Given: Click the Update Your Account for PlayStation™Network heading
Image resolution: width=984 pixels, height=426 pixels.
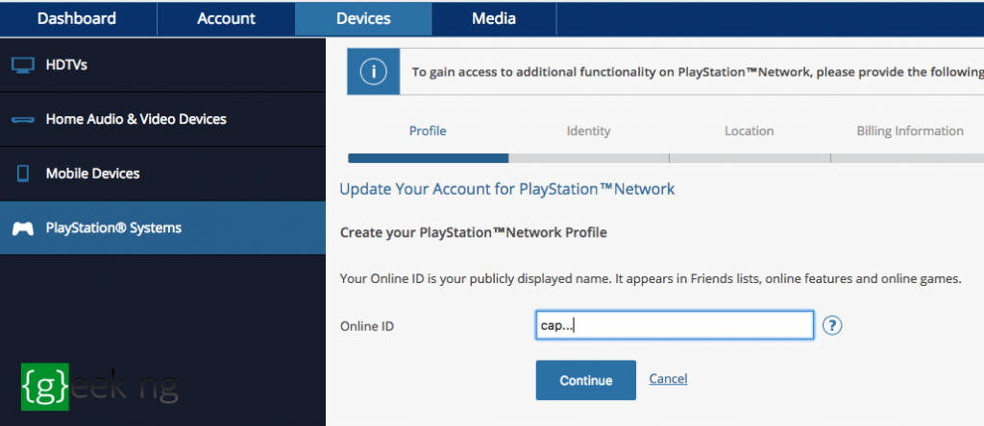Looking at the screenshot, I should (x=507, y=189).
